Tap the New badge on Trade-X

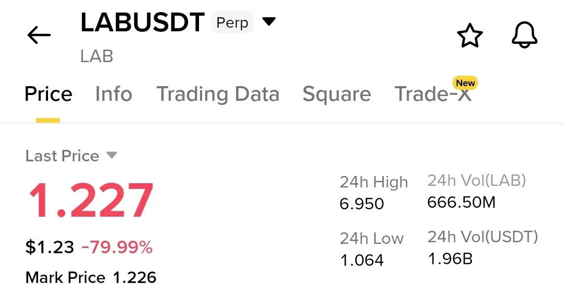coord(465,83)
